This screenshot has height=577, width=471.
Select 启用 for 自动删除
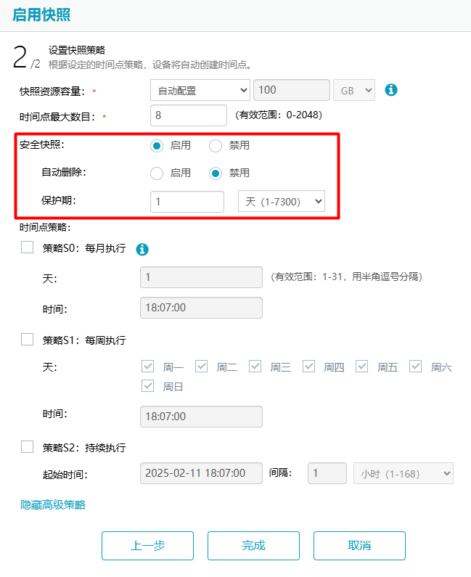[x=156, y=173]
